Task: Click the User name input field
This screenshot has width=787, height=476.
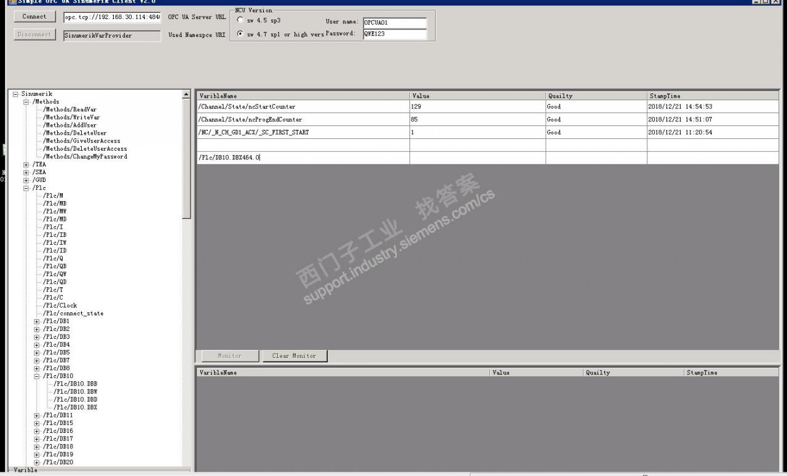Action: coord(394,23)
